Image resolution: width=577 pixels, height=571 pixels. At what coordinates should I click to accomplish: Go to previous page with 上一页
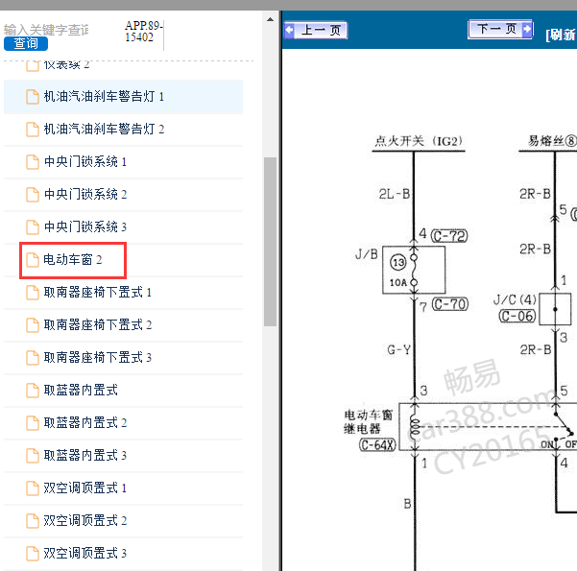[316, 30]
